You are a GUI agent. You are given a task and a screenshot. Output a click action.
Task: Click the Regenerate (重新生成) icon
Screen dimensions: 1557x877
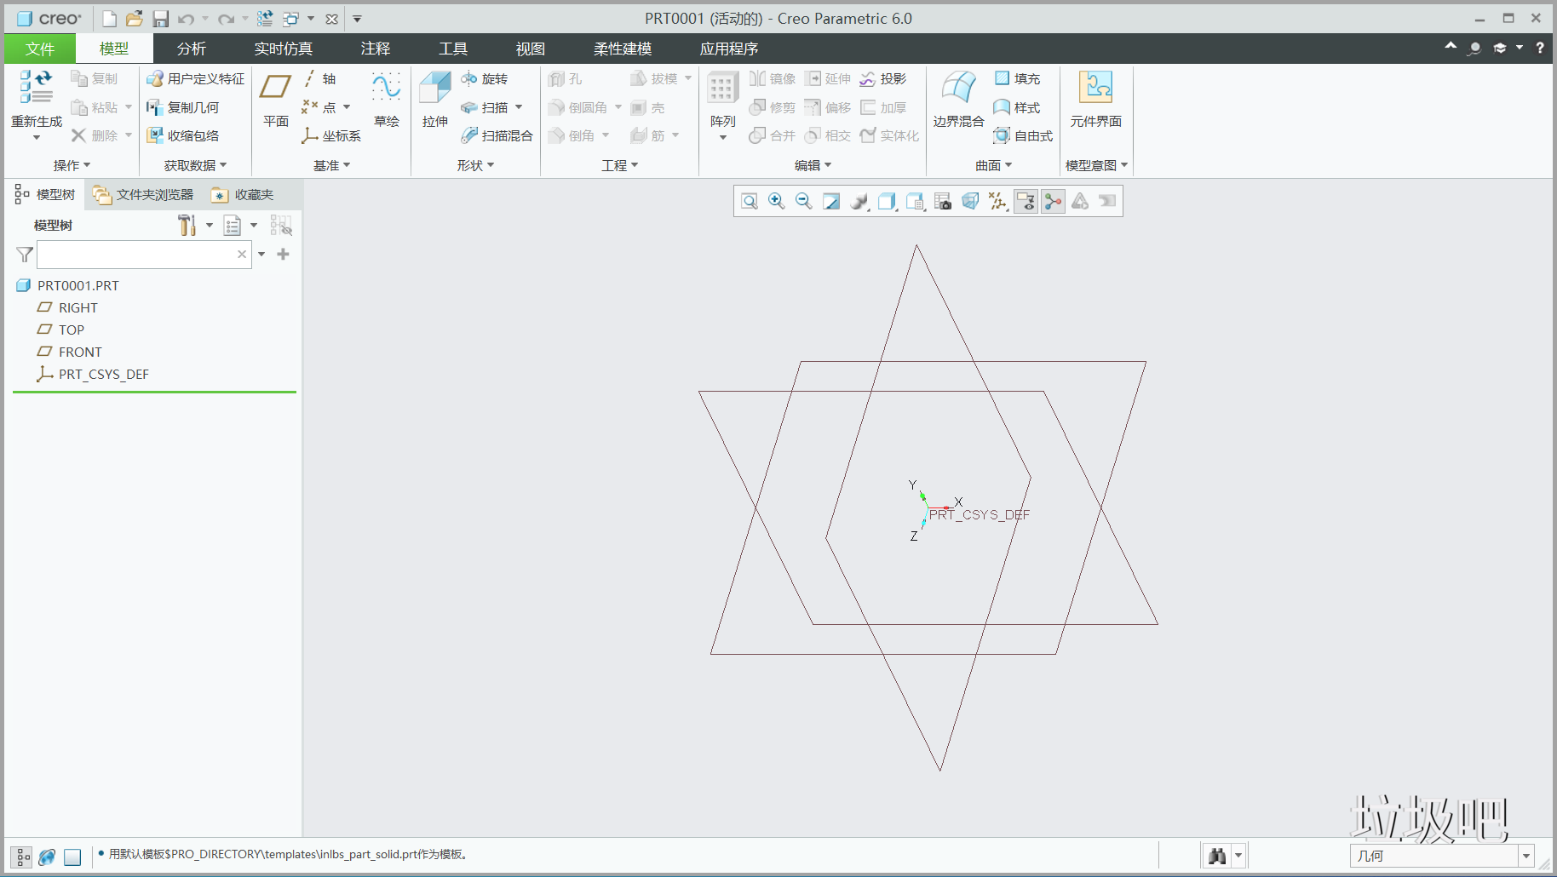pos(37,99)
